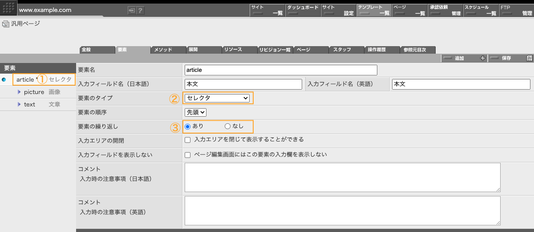The width and height of the screenshot is (534, 232).
Task: Switch to the メソッド tab
Action: coord(169,50)
